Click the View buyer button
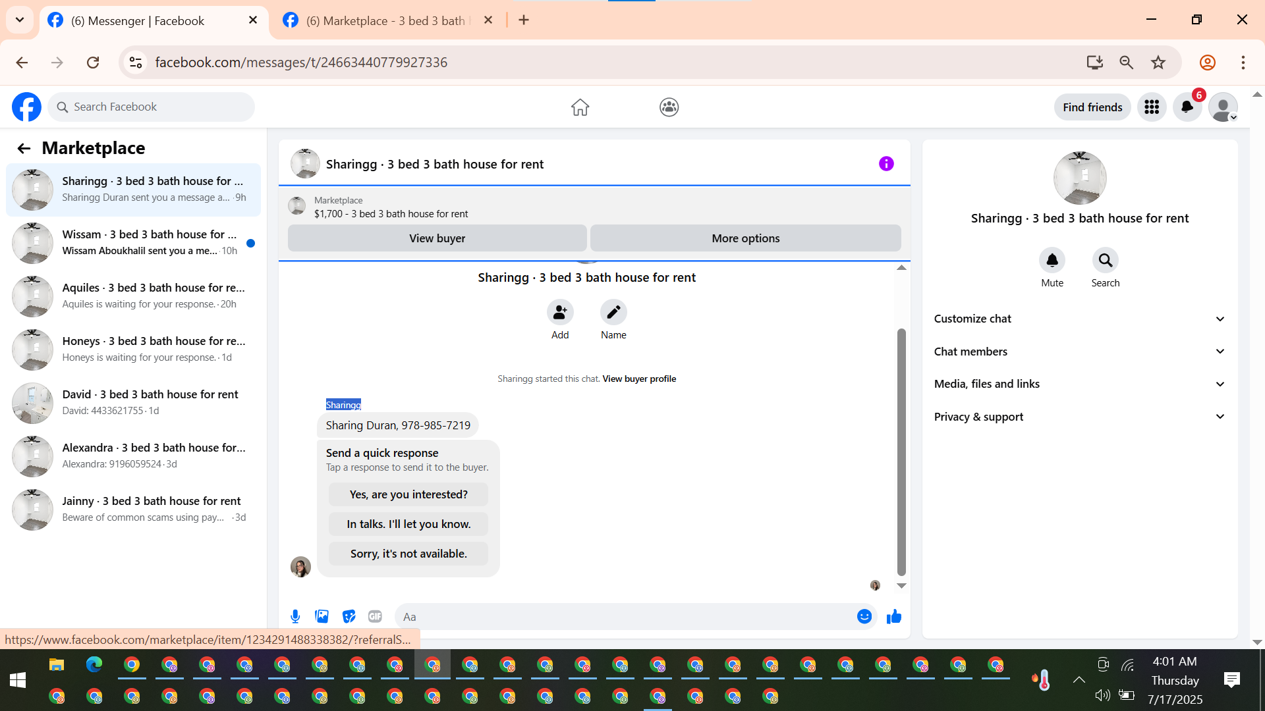 coord(437,238)
